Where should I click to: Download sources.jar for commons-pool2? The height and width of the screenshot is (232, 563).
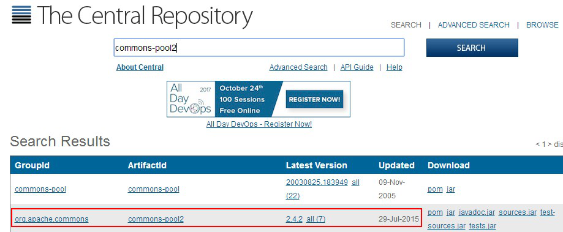coord(518,212)
